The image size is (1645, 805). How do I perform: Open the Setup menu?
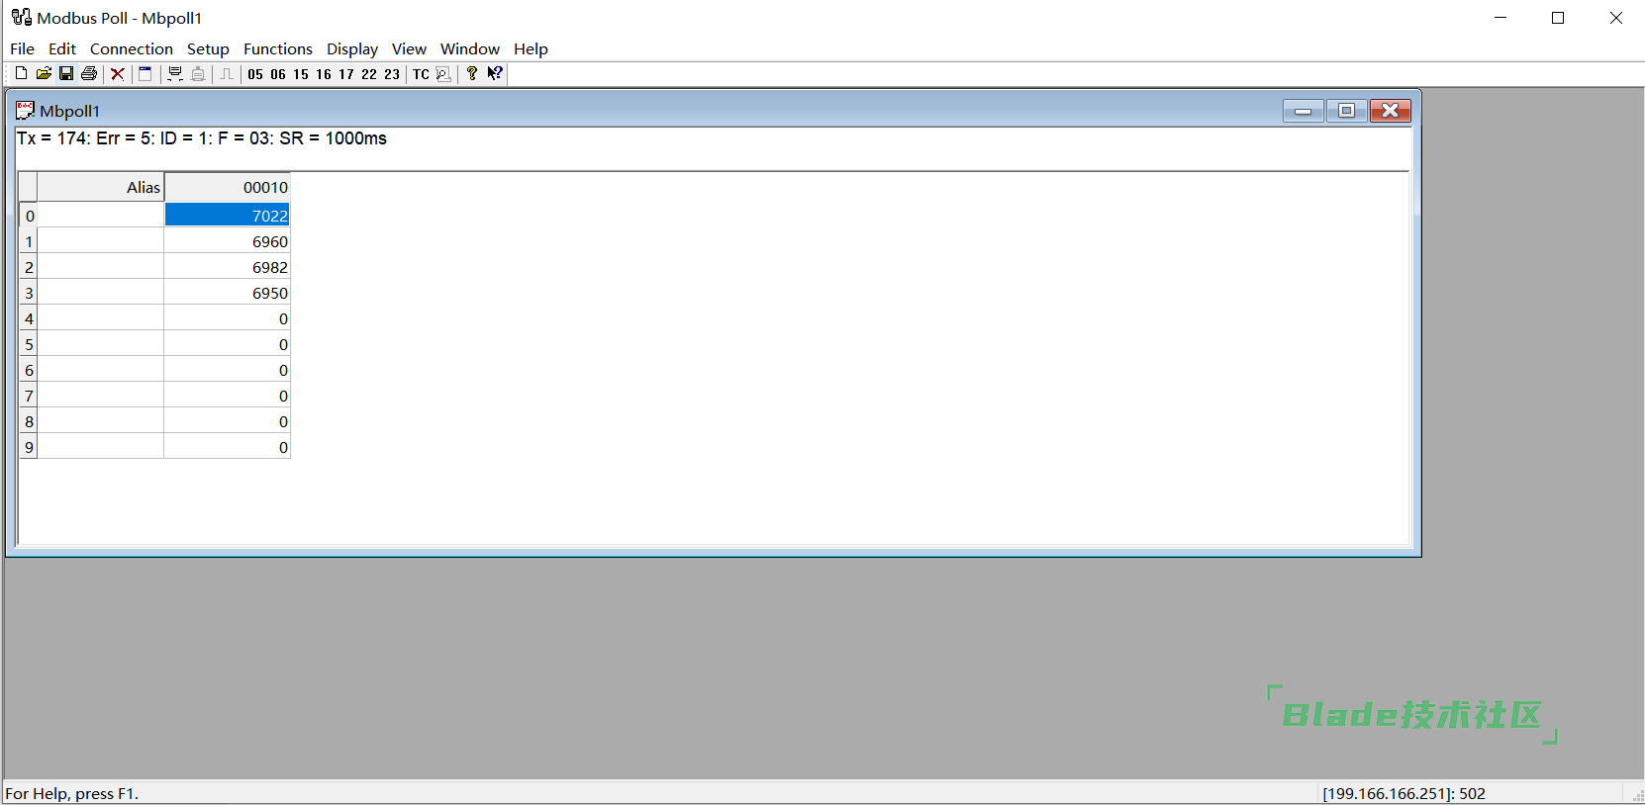point(208,48)
